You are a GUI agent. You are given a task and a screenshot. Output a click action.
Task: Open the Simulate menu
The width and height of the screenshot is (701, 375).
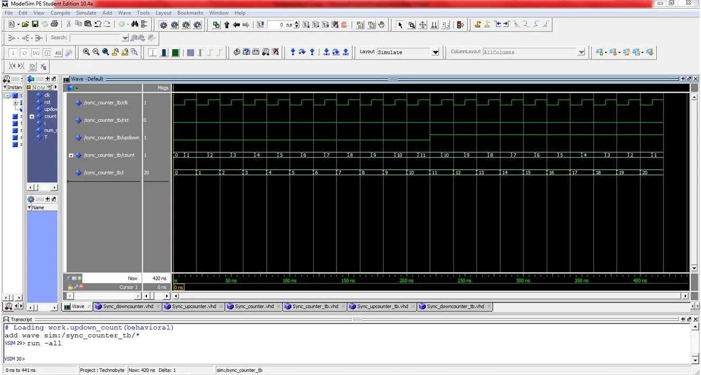click(x=86, y=13)
